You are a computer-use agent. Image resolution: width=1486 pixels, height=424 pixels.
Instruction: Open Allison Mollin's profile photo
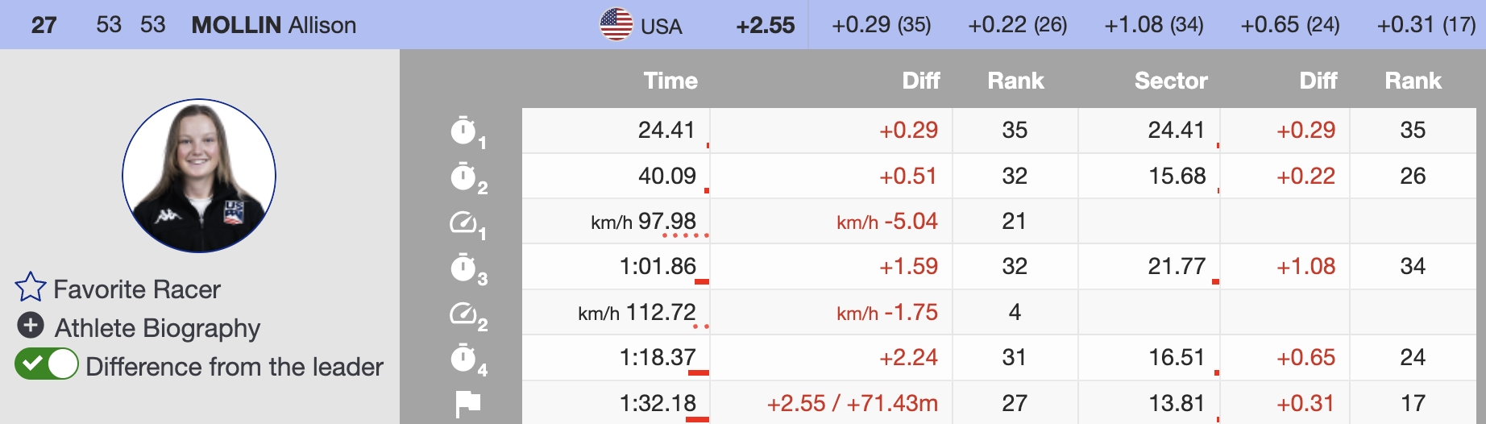(199, 176)
